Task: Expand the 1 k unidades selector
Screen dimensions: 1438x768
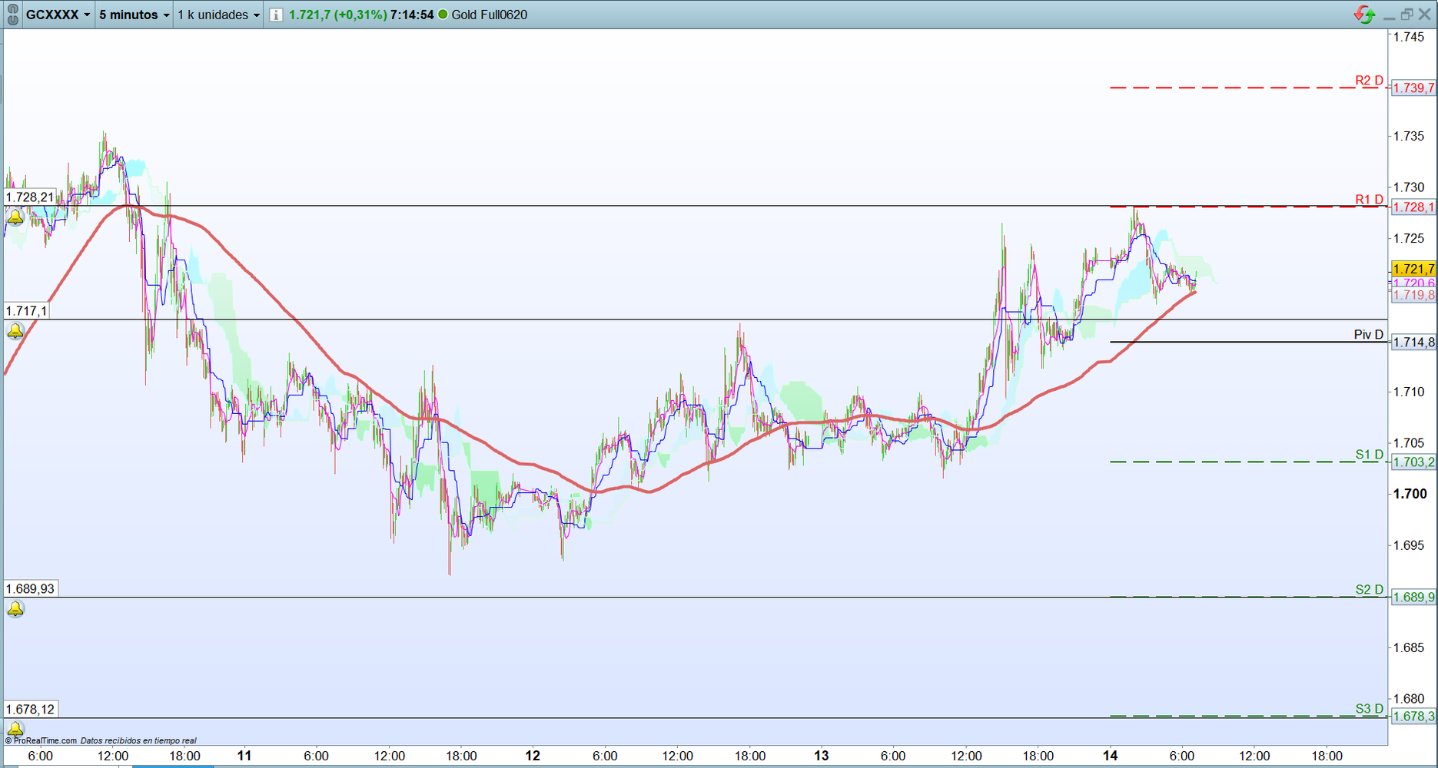Action: pyautogui.click(x=218, y=15)
